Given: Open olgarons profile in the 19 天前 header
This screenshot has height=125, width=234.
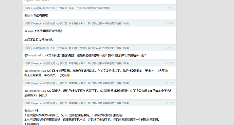Looking at the screenshot, I should point(38,23).
